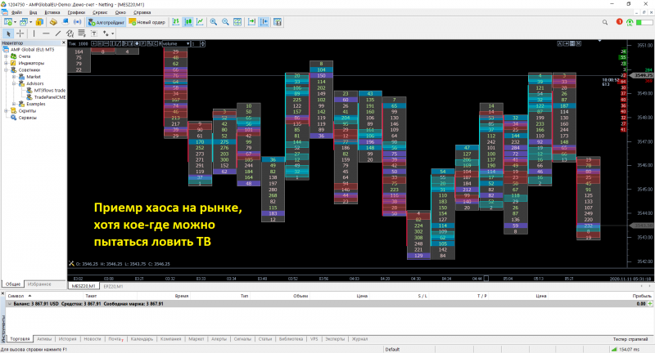
Task: Click the red notification badge
Action: (619, 22)
